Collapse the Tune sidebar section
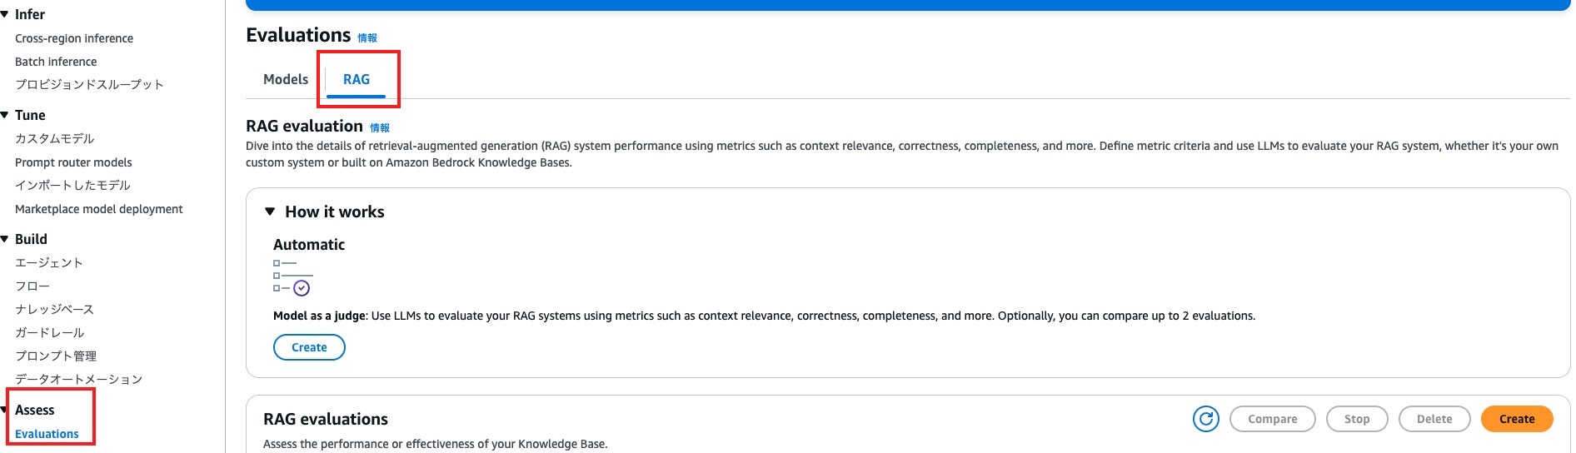 [x=5, y=115]
